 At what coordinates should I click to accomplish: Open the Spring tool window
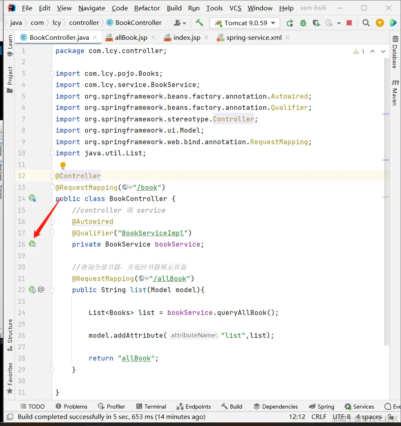(321, 407)
